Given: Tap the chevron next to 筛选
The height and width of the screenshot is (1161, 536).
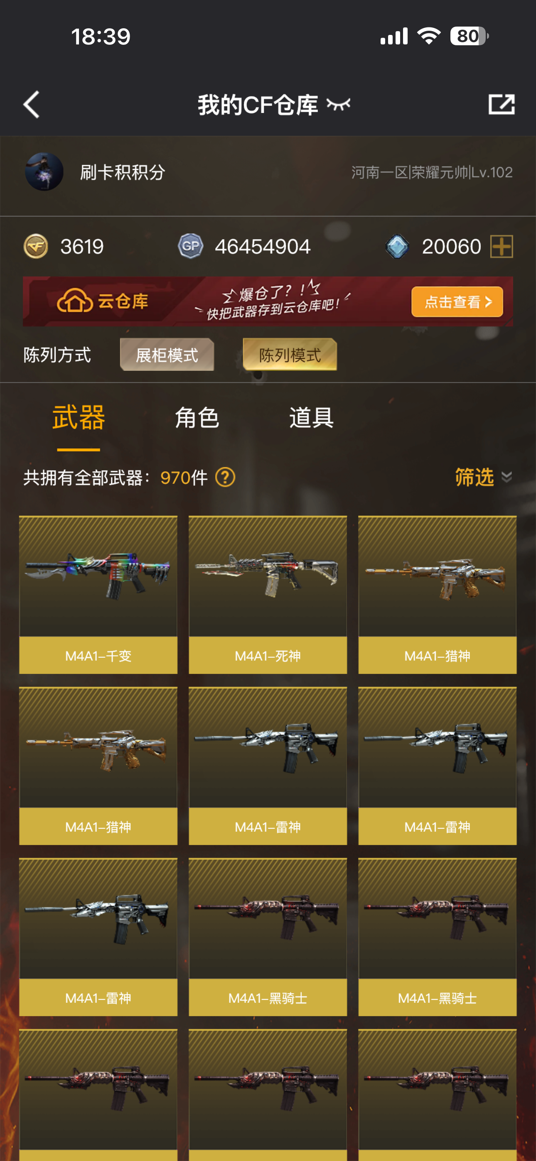Looking at the screenshot, I should [x=506, y=477].
